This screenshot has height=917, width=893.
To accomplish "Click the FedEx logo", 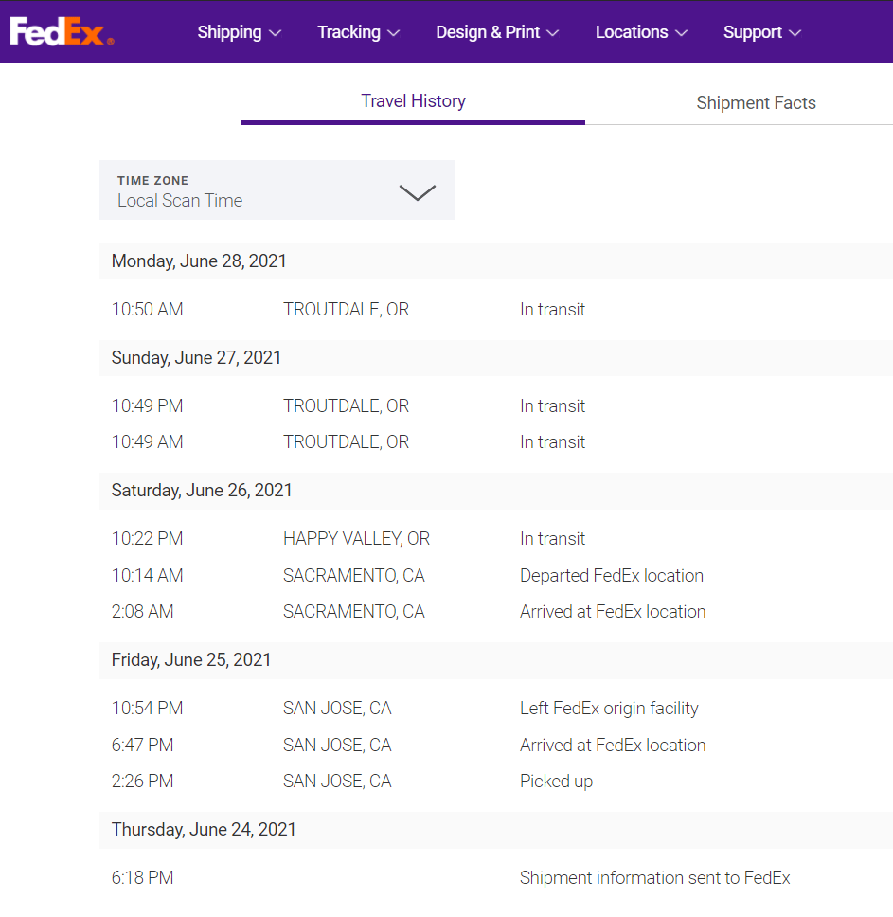I will (62, 32).
